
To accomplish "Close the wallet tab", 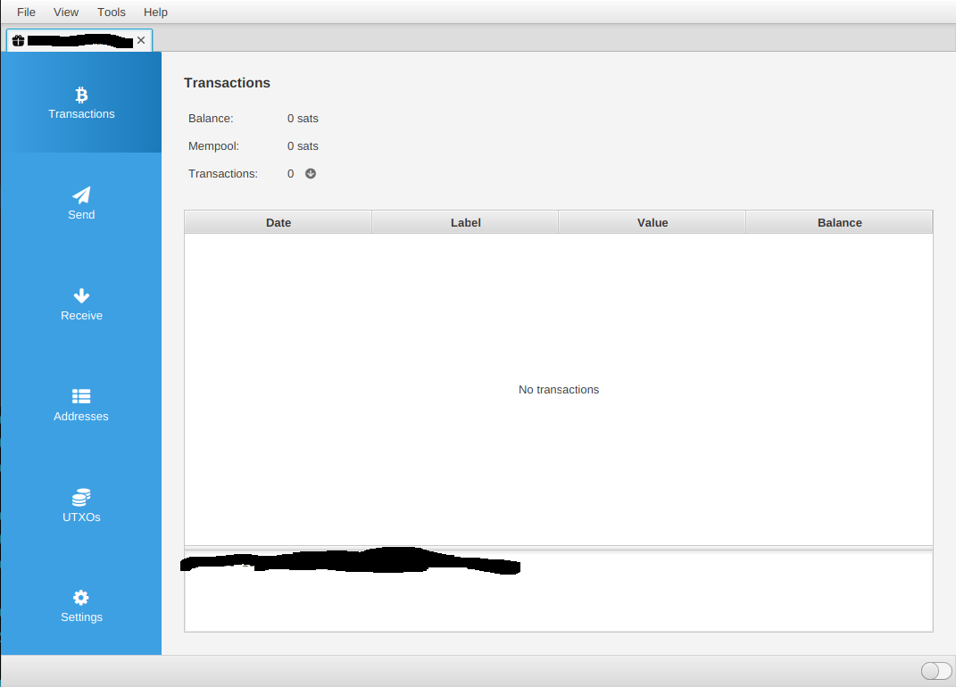I will [140, 40].
